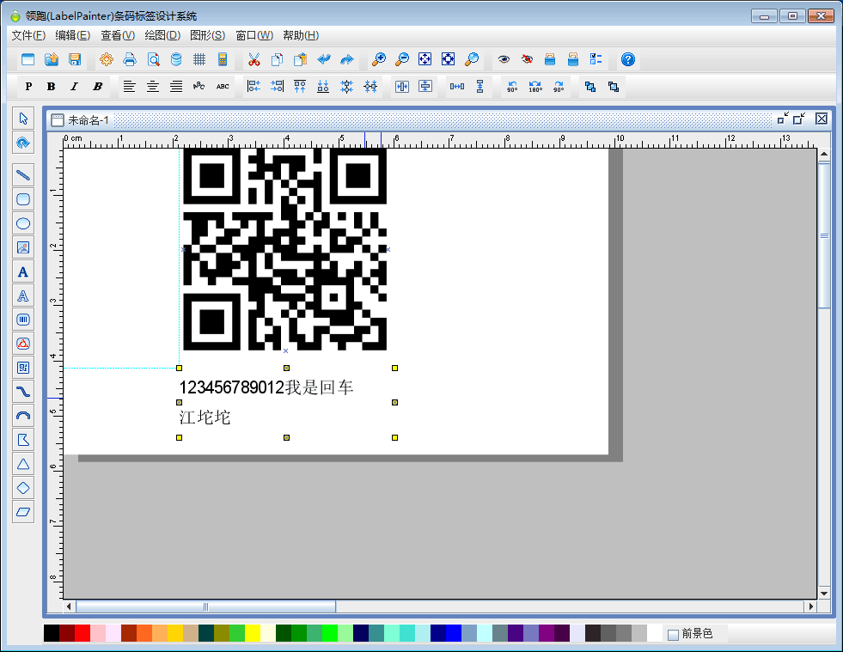843x652 pixels.
Task: Open the 帮助(H) menu
Action: coord(301,35)
